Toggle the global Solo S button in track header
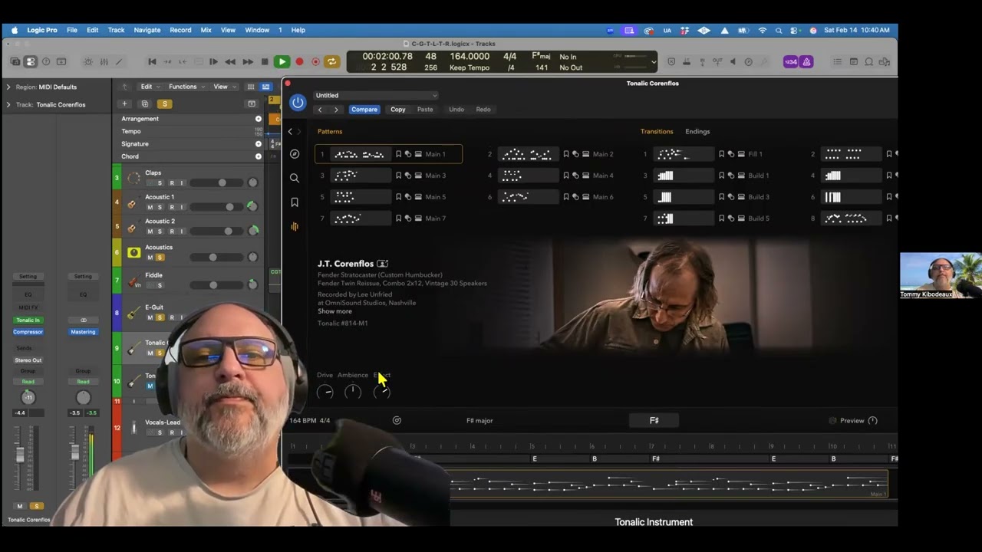The width and height of the screenshot is (982, 552). [x=164, y=103]
